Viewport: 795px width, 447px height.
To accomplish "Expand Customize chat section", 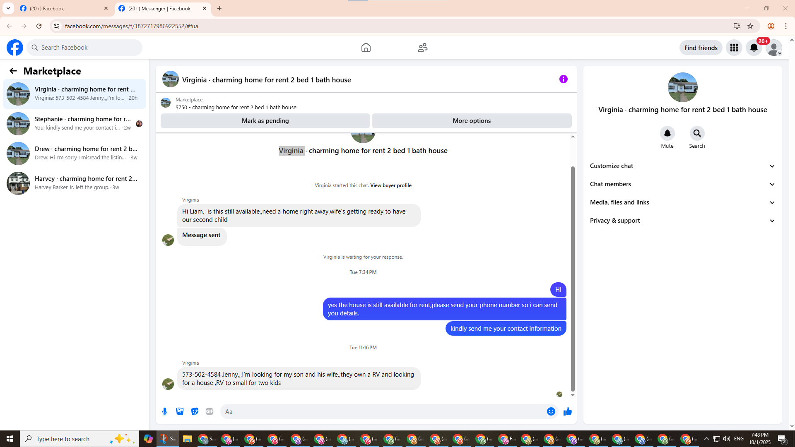I will pyautogui.click(x=682, y=166).
